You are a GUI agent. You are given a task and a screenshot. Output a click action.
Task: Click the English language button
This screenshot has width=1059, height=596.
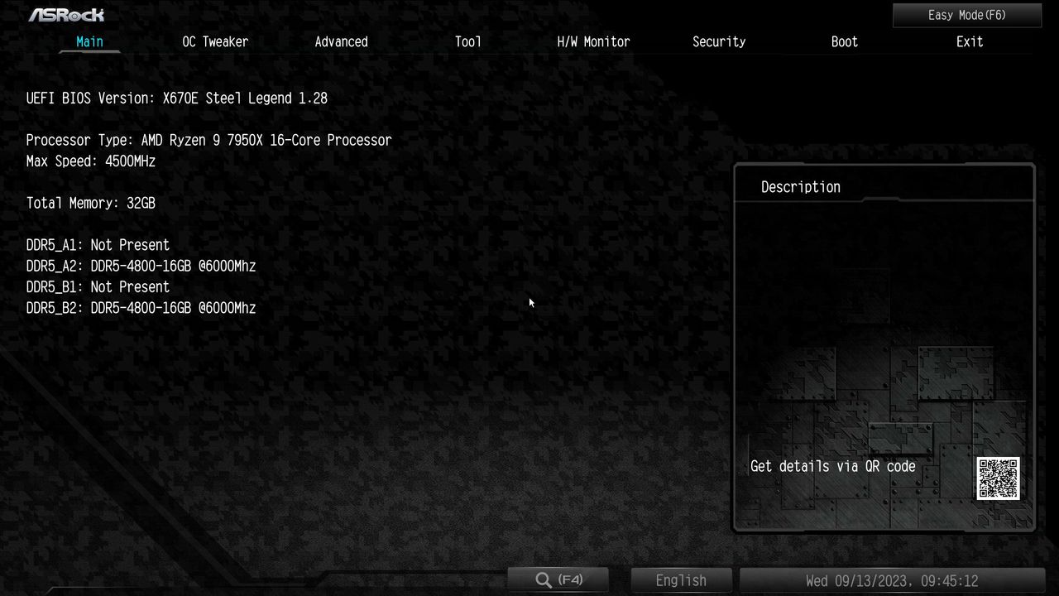tap(681, 580)
